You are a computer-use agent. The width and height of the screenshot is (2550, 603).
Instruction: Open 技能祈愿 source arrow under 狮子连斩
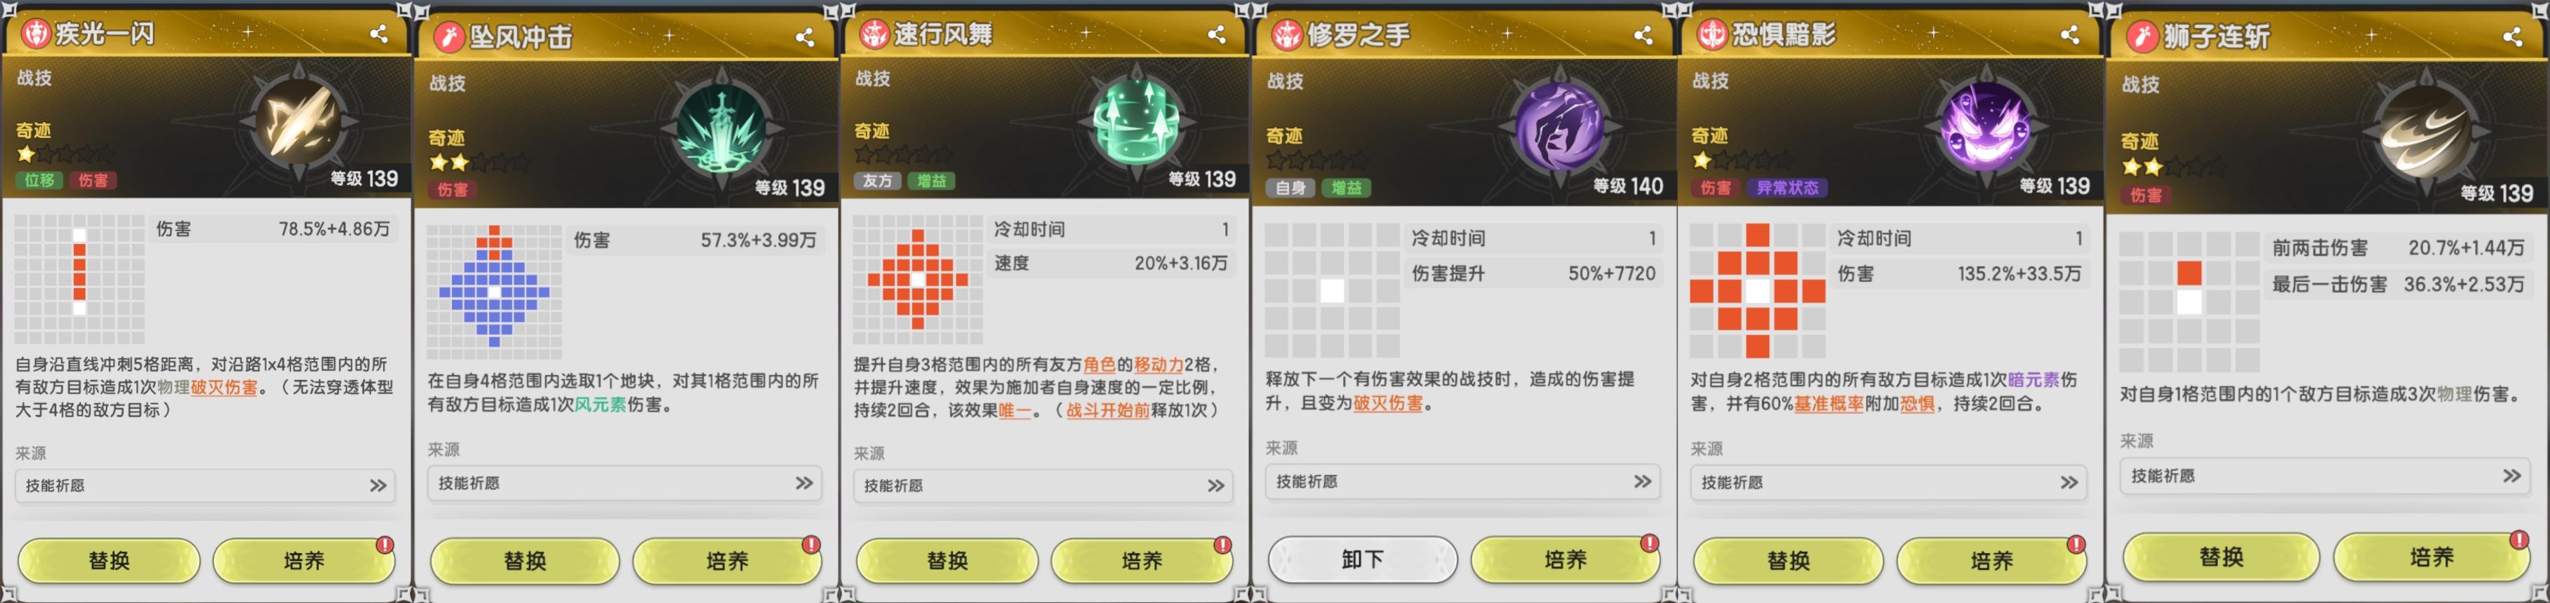coord(2511,475)
